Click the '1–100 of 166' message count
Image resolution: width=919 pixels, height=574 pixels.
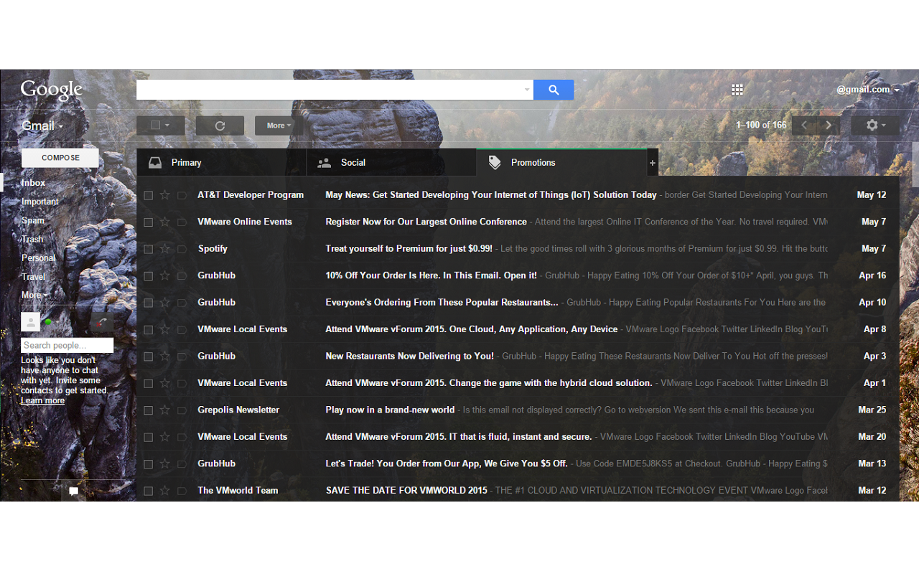tap(761, 125)
